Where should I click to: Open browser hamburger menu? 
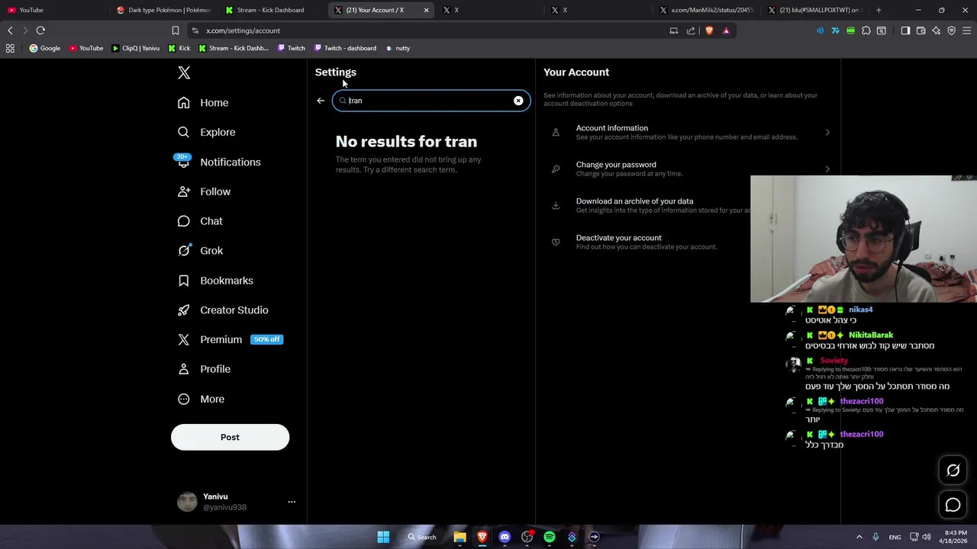point(966,30)
